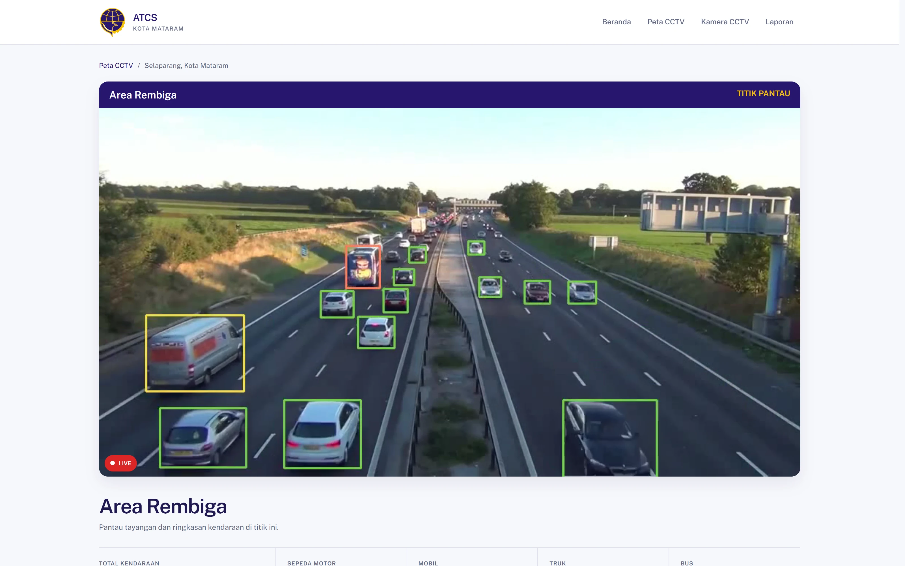Click the large Area Rembiga page heading
Image resolution: width=905 pixels, height=566 pixels.
(x=163, y=506)
